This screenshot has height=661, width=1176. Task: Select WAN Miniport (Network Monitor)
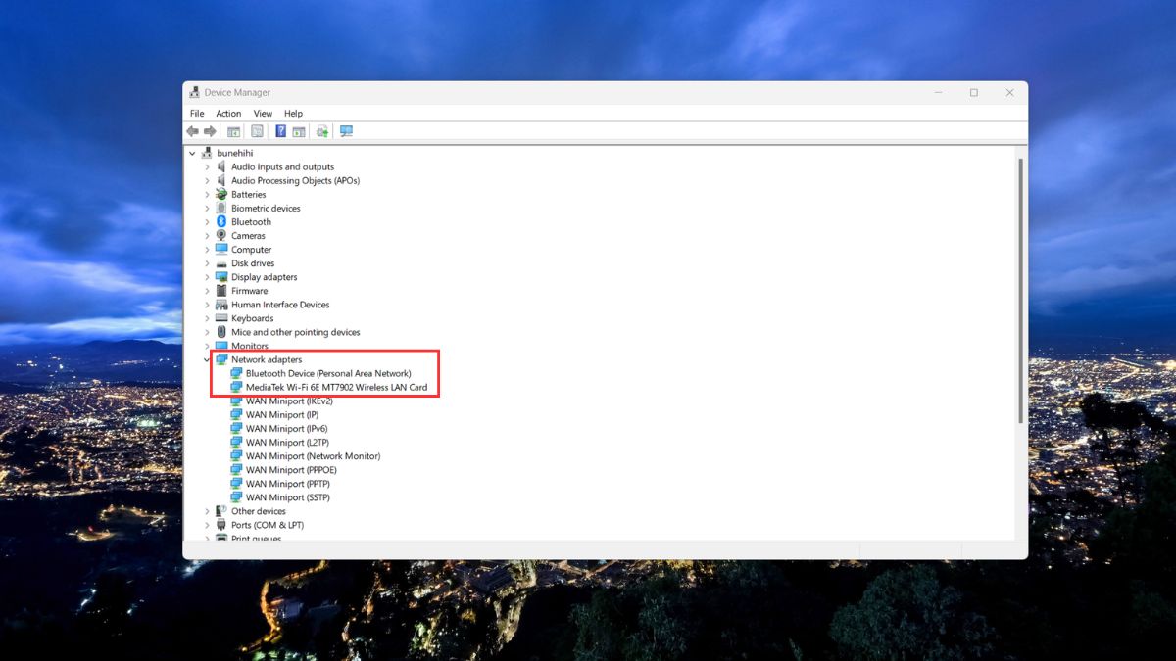[313, 456]
